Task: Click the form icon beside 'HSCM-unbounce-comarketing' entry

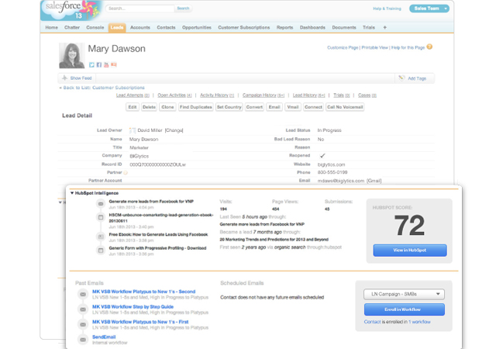Action: click(101, 217)
